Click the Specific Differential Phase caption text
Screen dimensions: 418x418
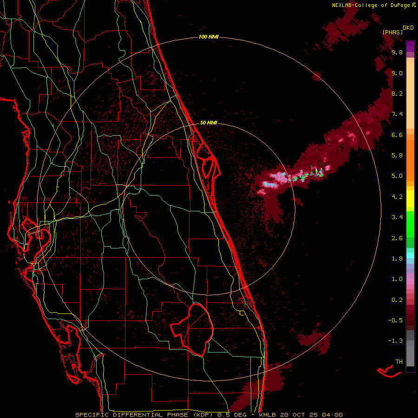point(209,415)
